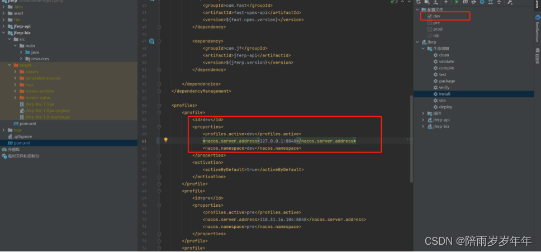
Task: Toggle the rdc Maven profile checkbox
Action: 430,36
